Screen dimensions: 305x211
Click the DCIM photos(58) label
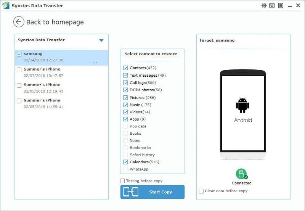pyautogui.click(x=146, y=90)
